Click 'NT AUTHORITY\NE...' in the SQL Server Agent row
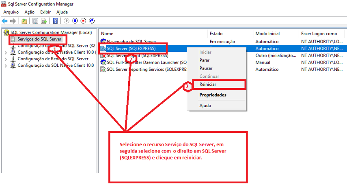The image size is (347, 191). point(322,55)
